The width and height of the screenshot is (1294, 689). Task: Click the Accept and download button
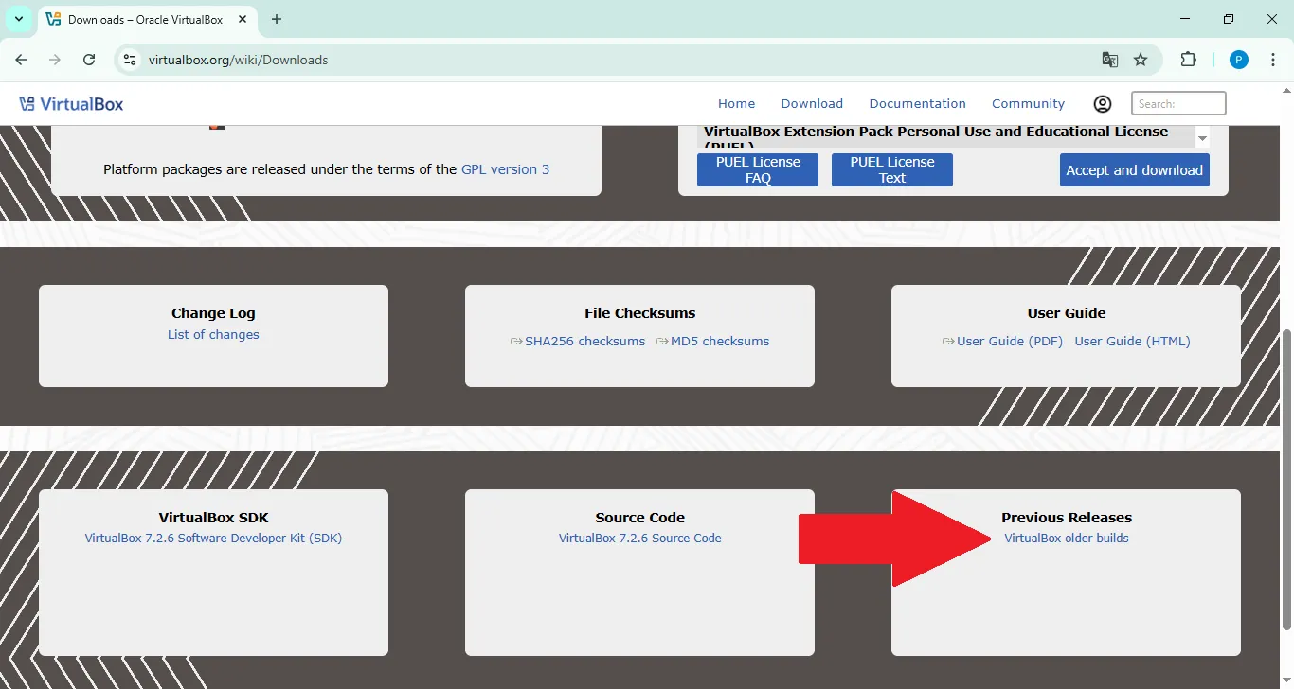pyautogui.click(x=1134, y=169)
